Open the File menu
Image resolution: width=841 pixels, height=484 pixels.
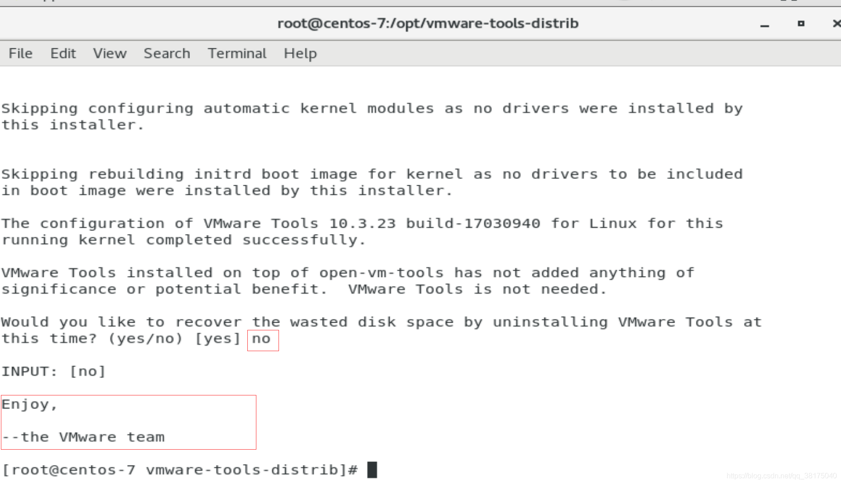coord(20,53)
